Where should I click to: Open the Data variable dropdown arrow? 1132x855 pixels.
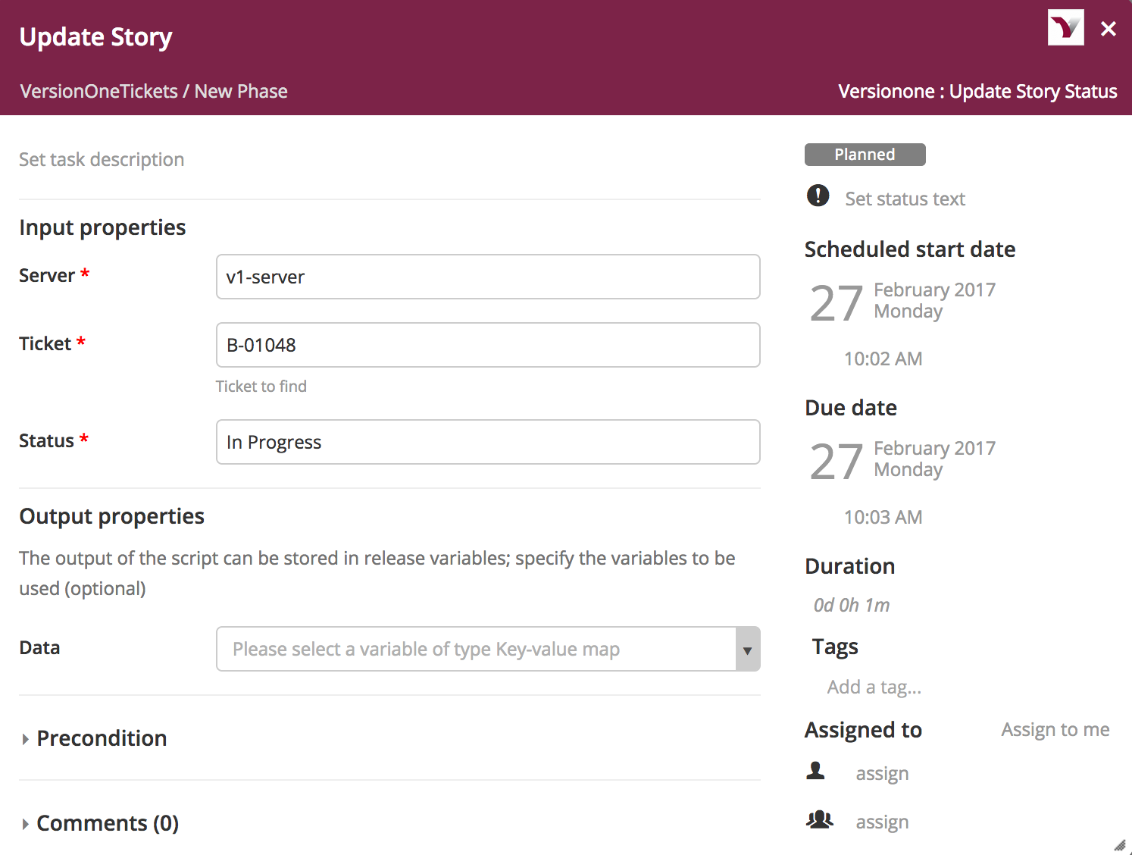tap(748, 649)
